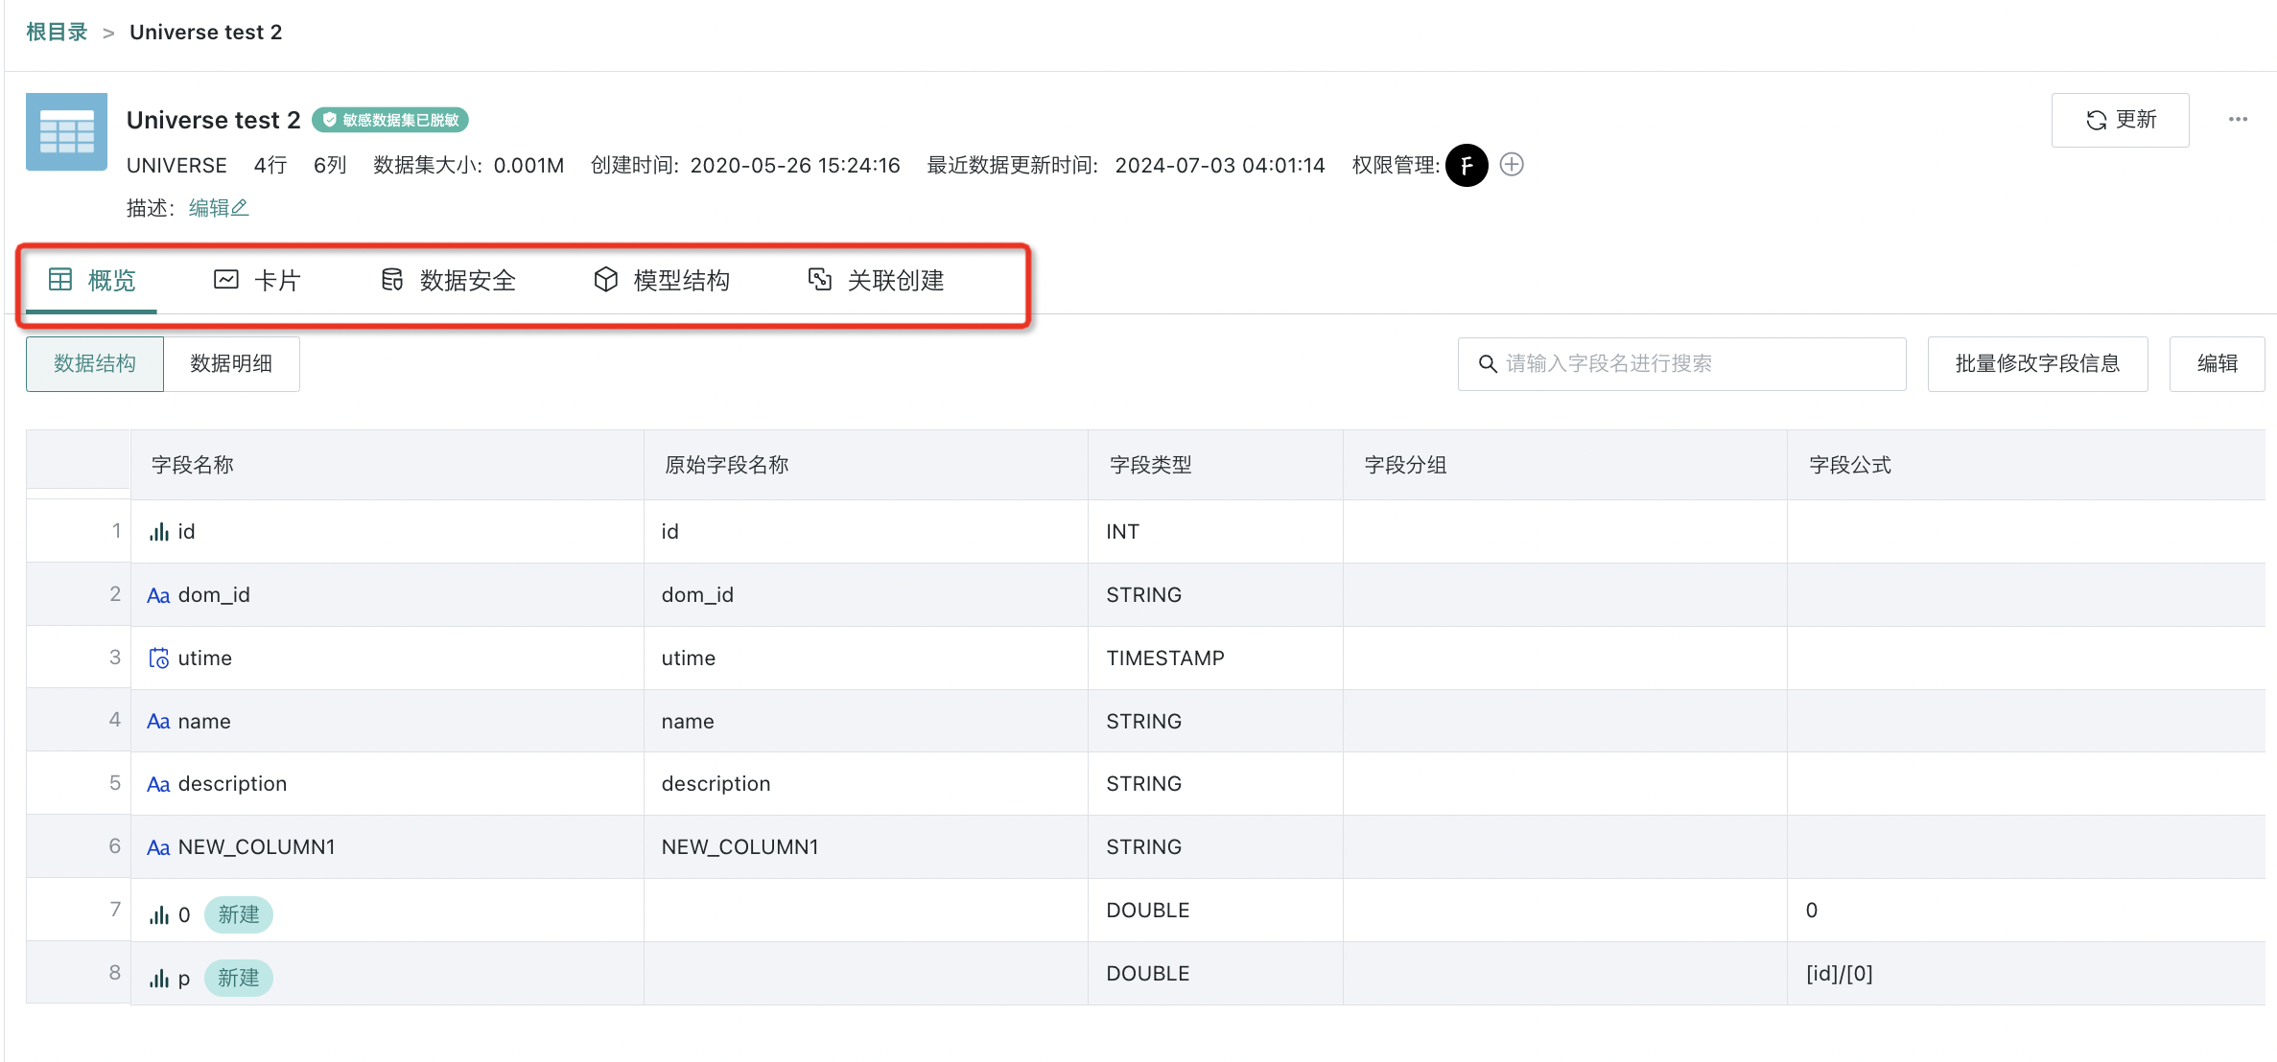Screen dimensions: 2277x1062
Task: Click the 新建 tag on row 7
Action: click(x=239, y=914)
